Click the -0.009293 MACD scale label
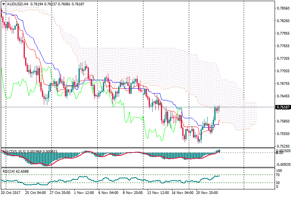The image size is (291, 197). [x=283, y=165]
